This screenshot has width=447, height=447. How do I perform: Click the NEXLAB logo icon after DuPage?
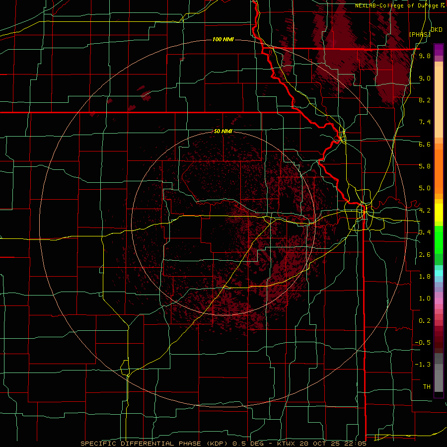[442, 5]
